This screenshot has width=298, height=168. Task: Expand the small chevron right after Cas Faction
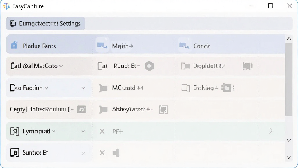[46, 88]
